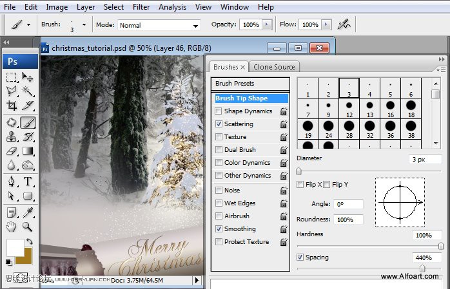
Task: Switch to the Clone Source tab
Action: coord(274,67)
